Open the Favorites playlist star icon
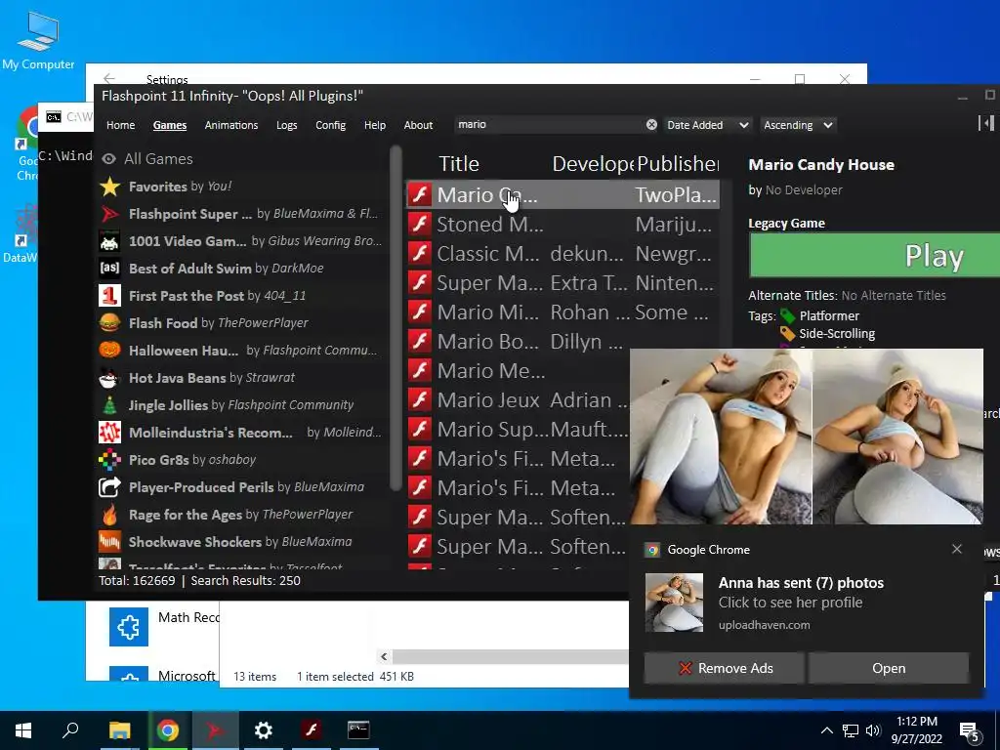The width and height of the screenshot is (1000, 750). coord(109,187)
